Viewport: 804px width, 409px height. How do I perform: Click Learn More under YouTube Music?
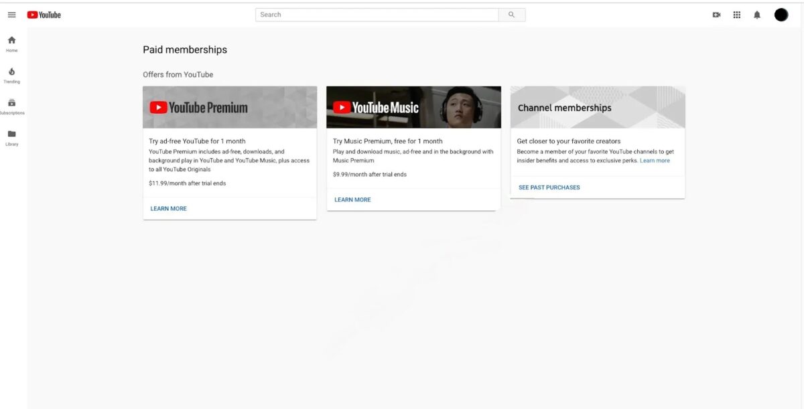[352, 200]
